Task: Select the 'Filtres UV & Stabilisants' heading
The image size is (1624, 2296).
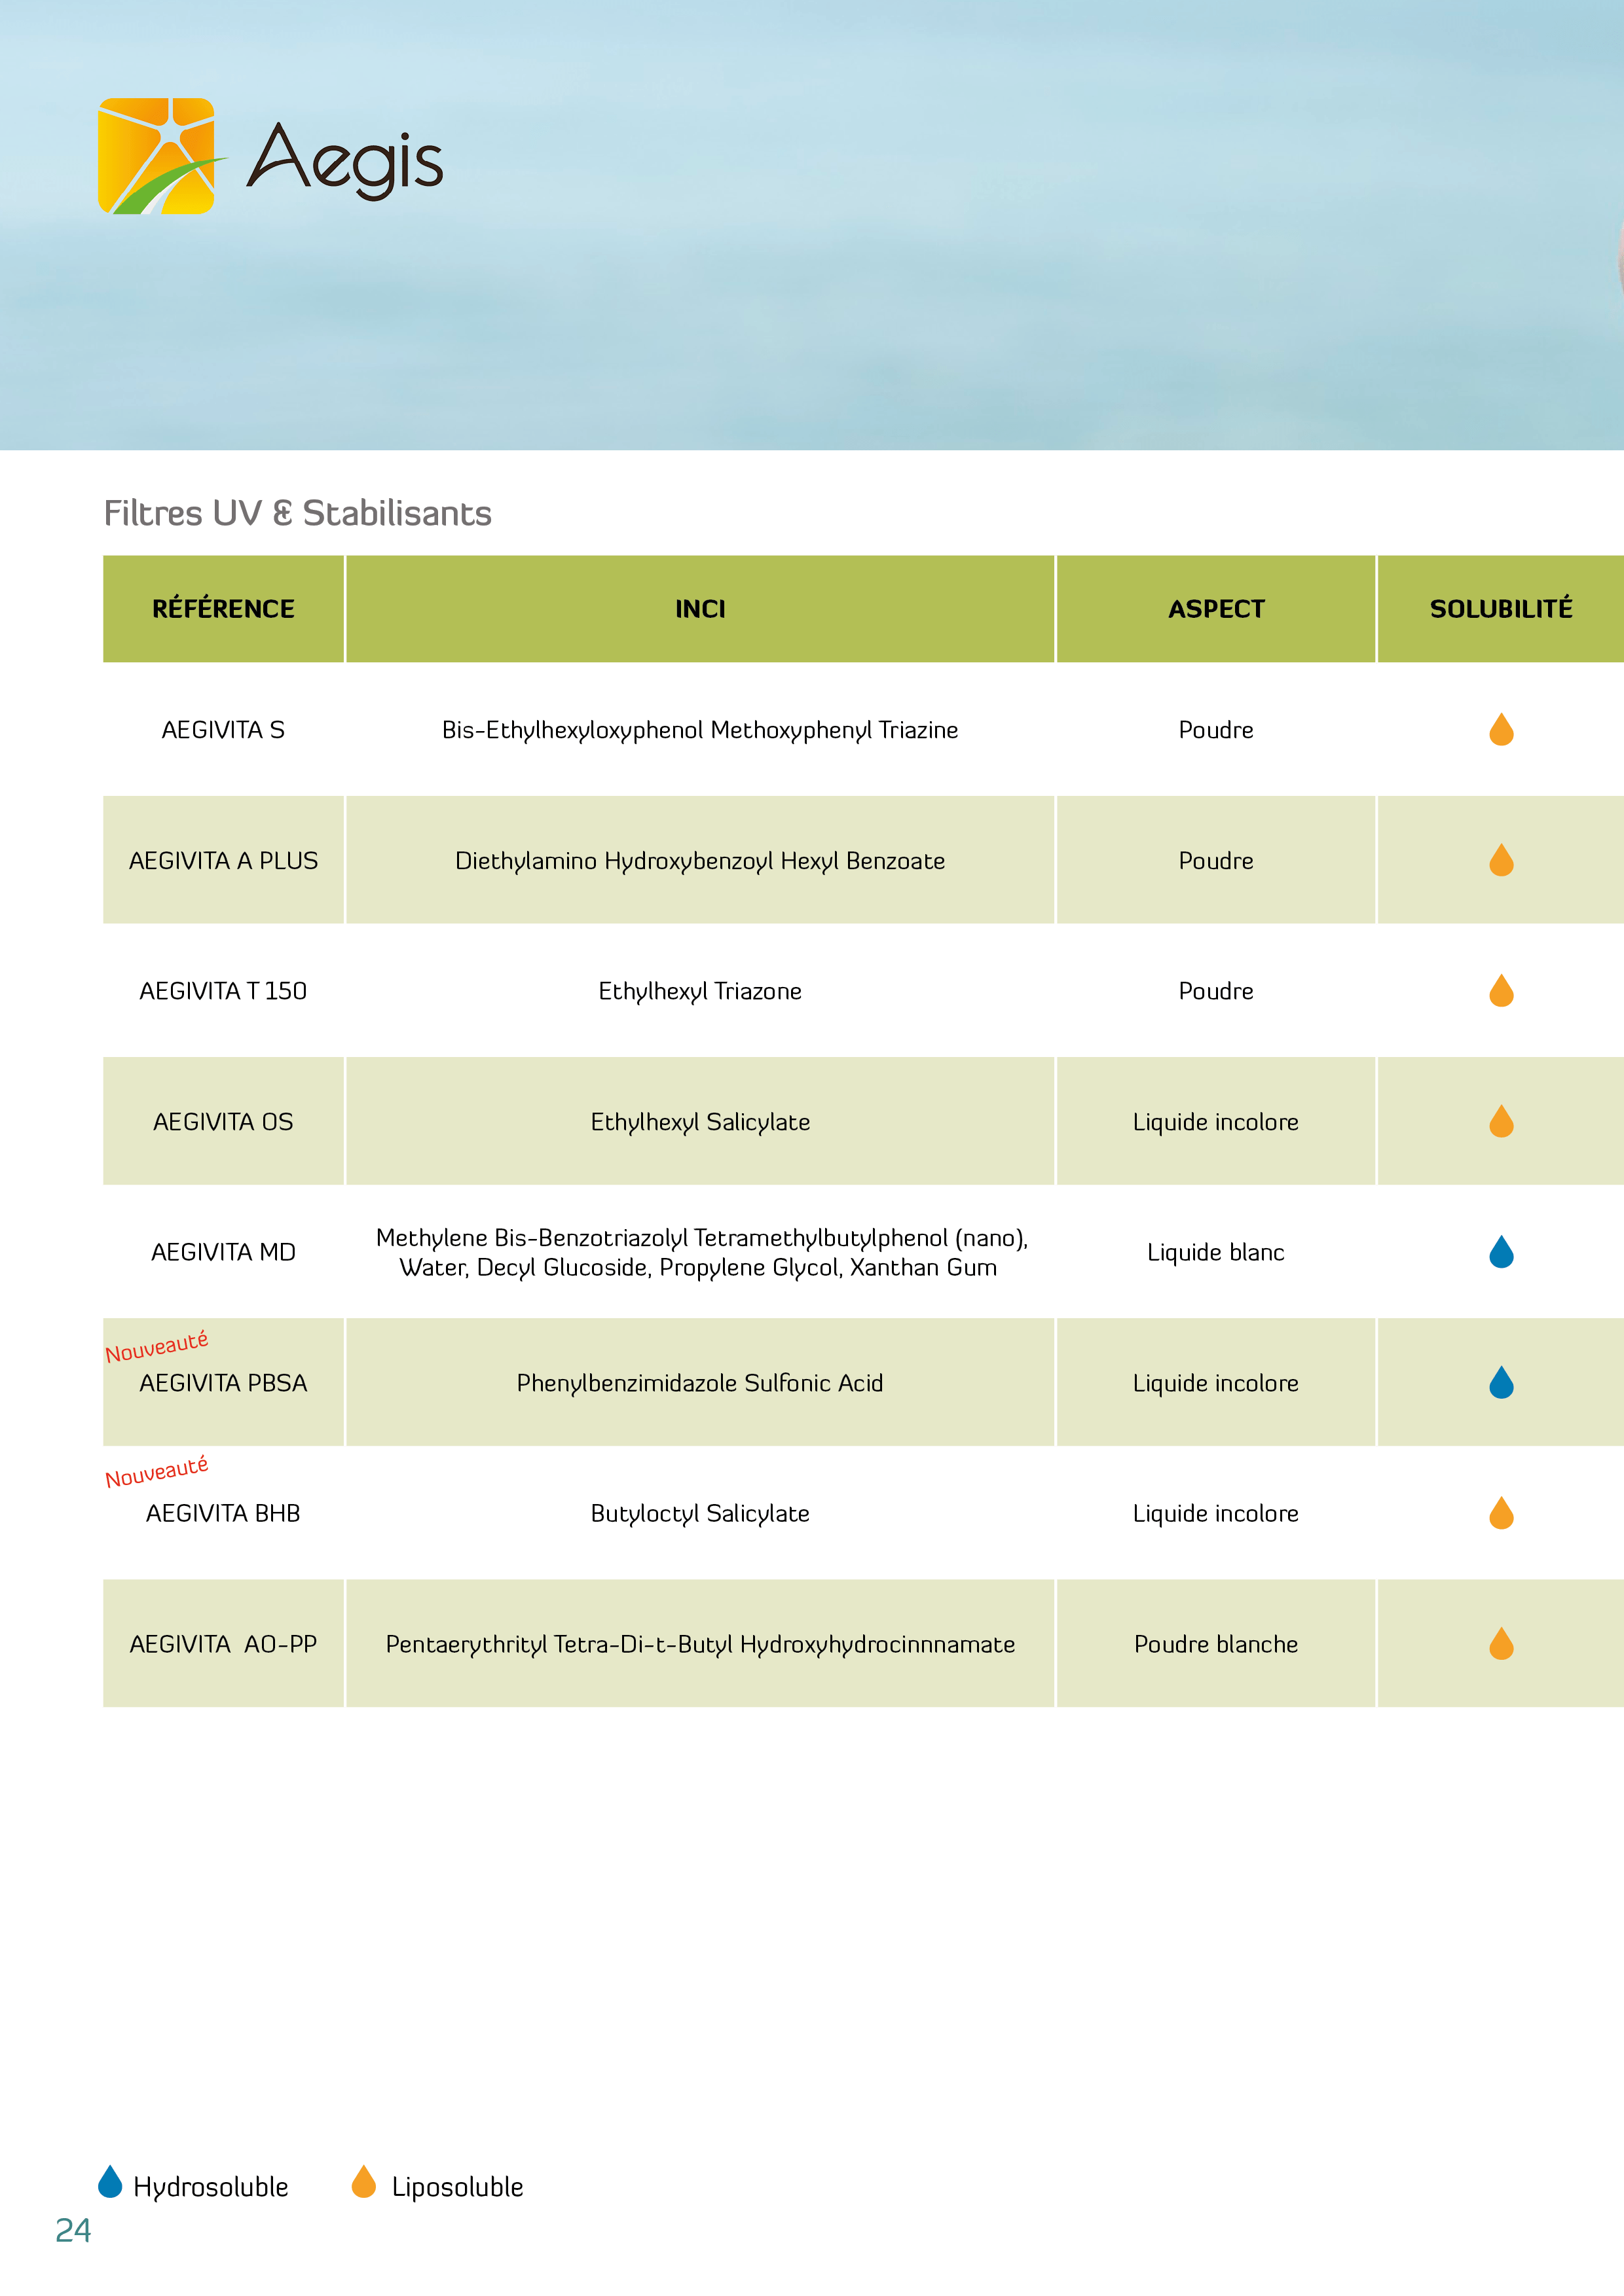Action: tap(298, 513)
